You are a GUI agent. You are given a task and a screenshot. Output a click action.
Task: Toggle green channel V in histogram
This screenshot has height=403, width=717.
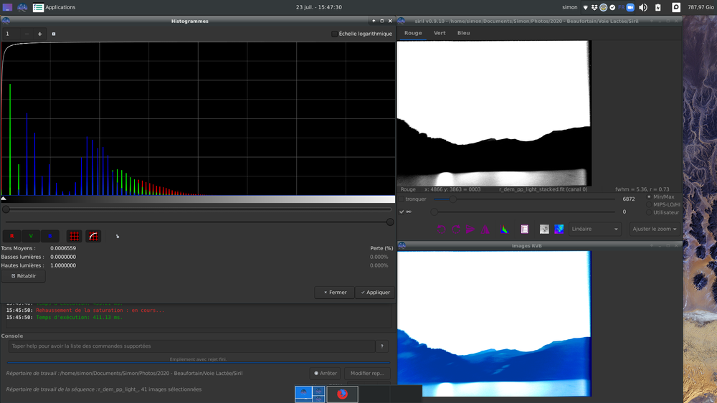pyautogui.click(x=31, y=236)
